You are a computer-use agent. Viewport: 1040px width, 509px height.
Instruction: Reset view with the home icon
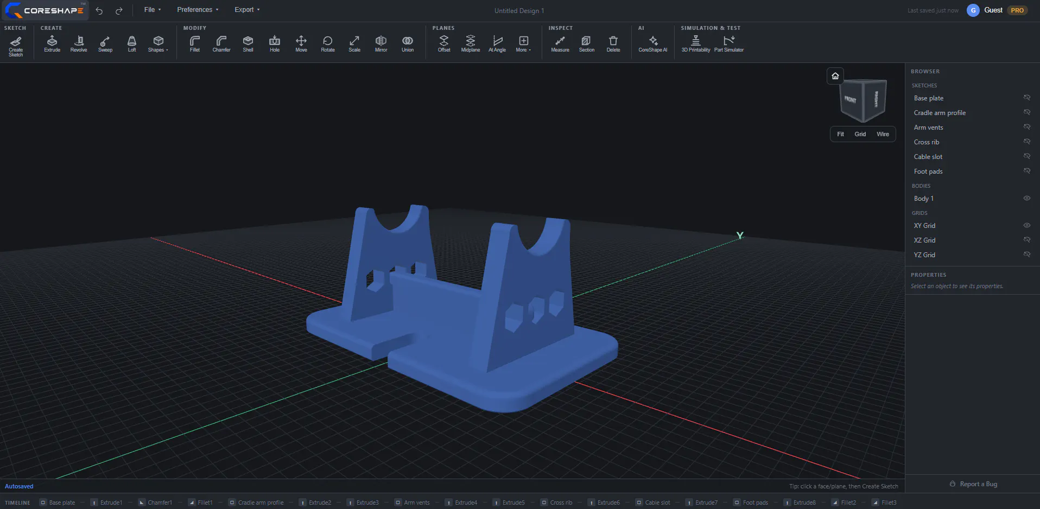pos(835,76)
